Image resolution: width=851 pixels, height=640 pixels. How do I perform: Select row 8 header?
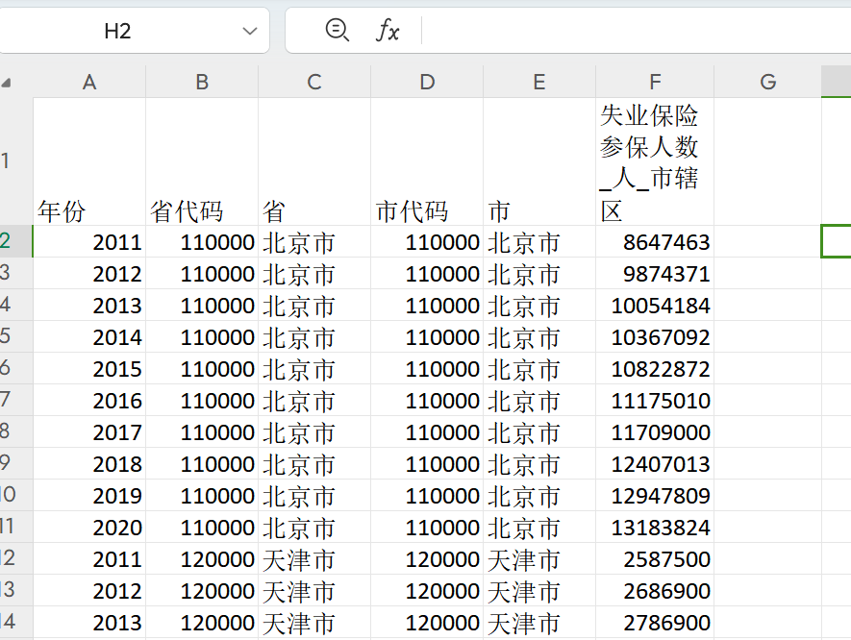16,431
